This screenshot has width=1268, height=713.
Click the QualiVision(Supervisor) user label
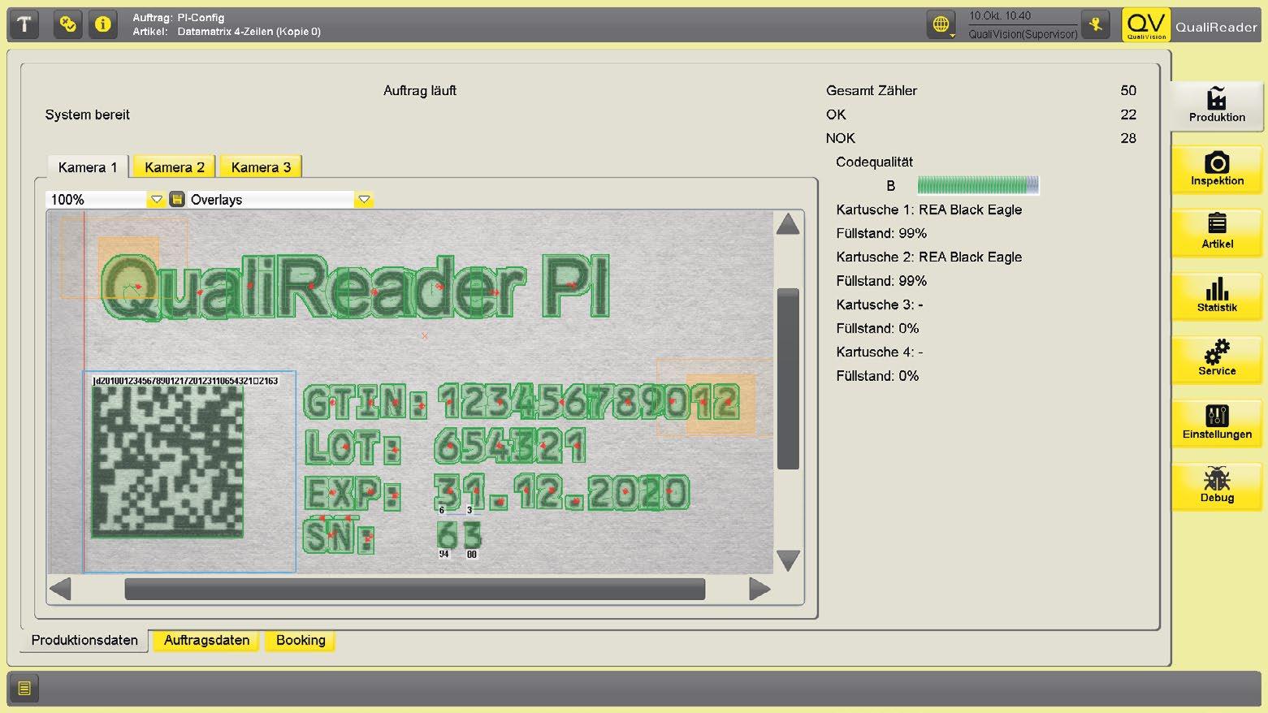(x=1023, y=34)
